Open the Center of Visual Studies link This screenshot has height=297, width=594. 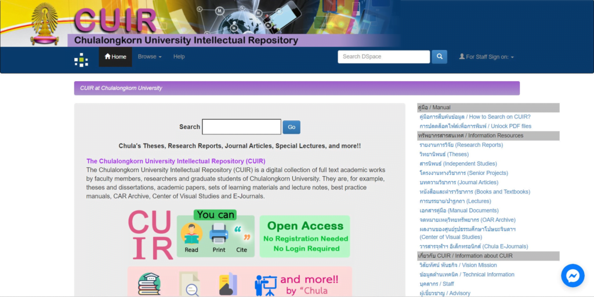click(x=467, y=233)
